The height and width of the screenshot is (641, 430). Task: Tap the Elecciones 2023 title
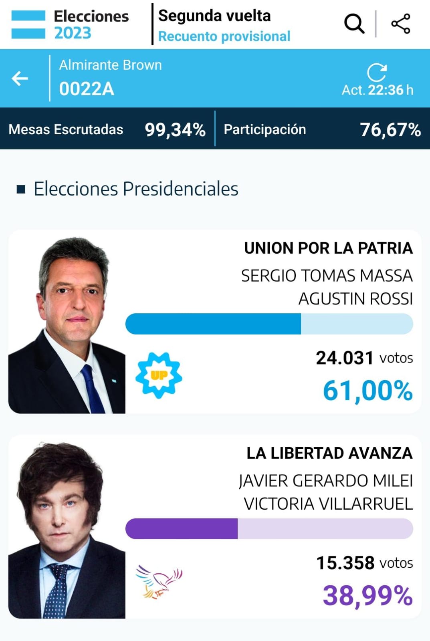click(x=91, y=24)
